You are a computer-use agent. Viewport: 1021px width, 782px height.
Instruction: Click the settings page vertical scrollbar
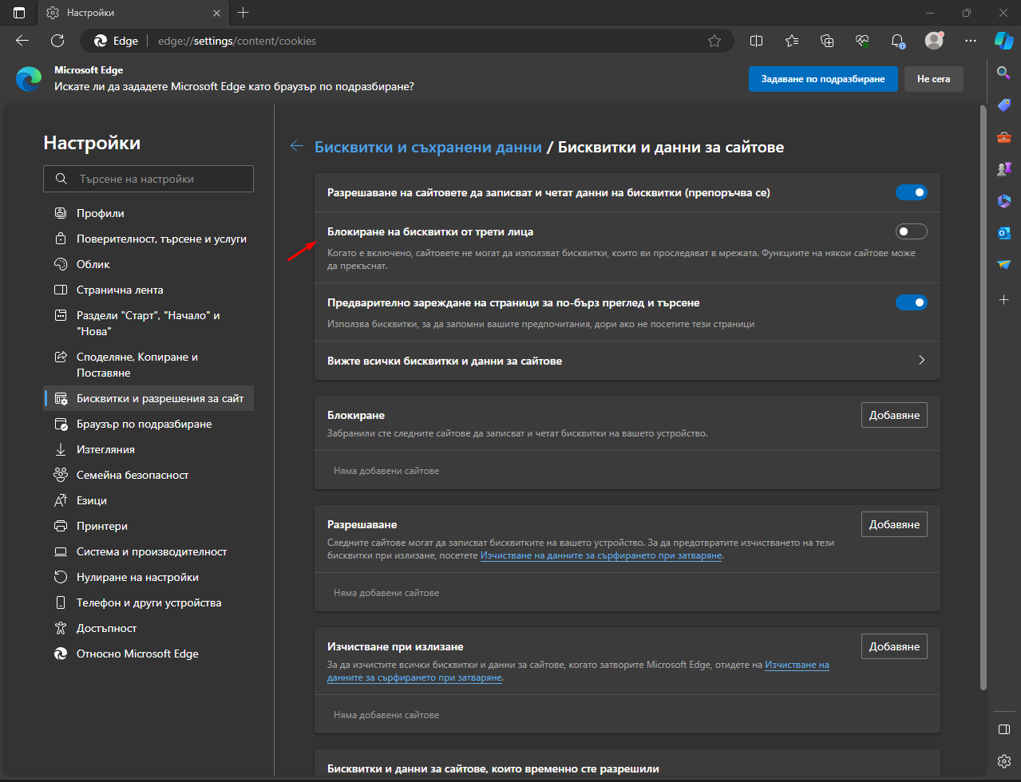983,399
